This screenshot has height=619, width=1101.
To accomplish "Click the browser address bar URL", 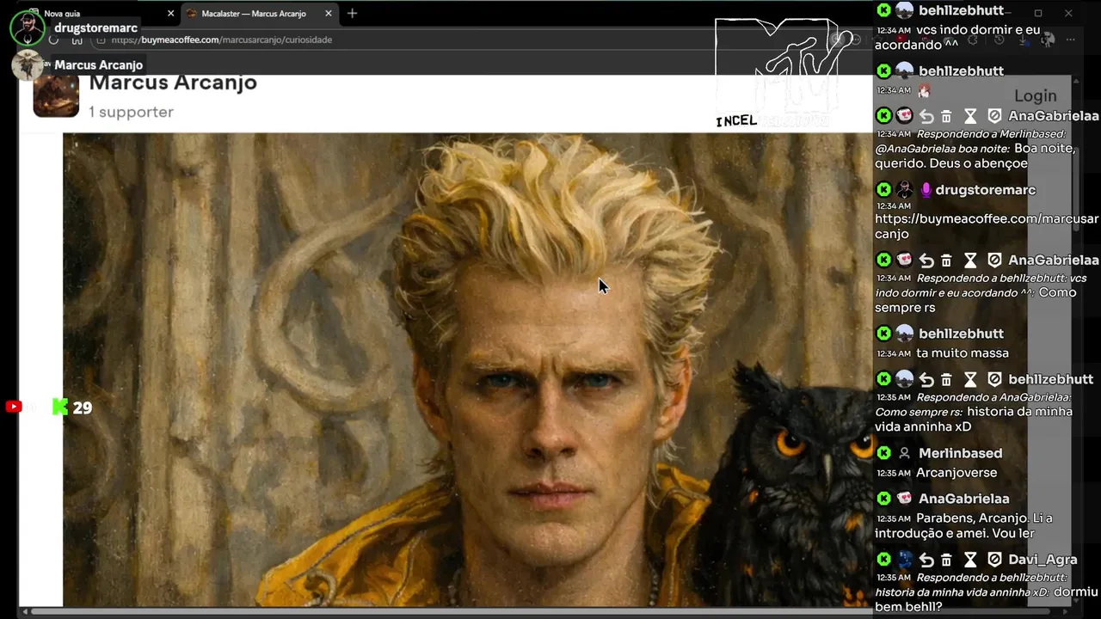I will coord(221,40).
